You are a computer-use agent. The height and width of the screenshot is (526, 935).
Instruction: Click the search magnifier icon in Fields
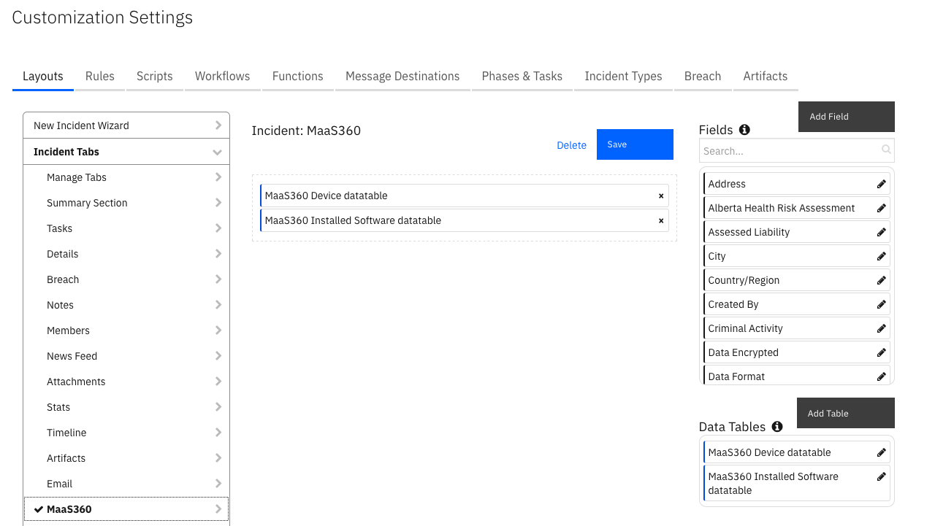click(x=886, y=150)
